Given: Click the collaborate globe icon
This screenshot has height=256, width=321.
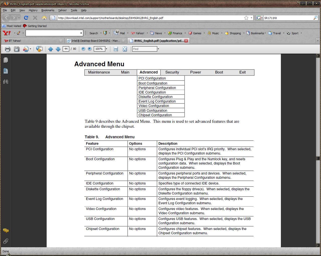Looking at the screenshot, I should 39,49.
